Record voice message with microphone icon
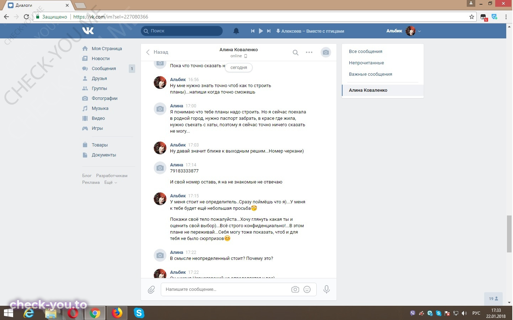513x320 pixels. 326,289
